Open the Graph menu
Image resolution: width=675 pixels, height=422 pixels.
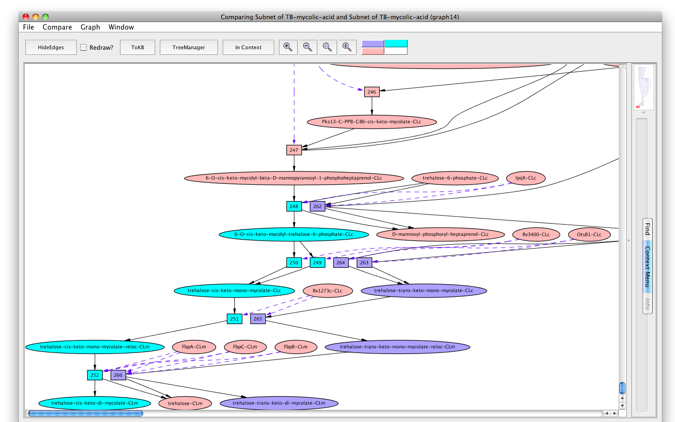pyautogui.click(x=90, y=27)
